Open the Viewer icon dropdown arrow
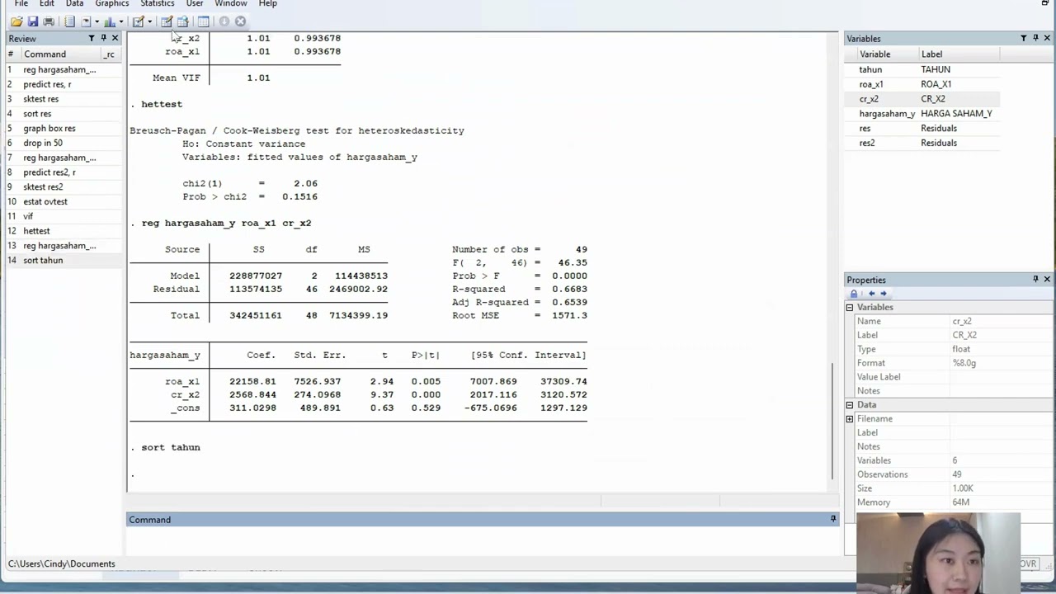Image resolution: width=1056 pixels, height=594 pixels. point(97,22)
